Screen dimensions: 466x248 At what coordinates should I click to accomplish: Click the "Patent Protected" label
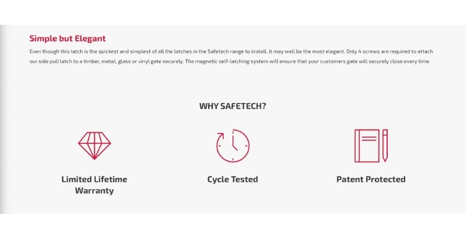point(371,179)
